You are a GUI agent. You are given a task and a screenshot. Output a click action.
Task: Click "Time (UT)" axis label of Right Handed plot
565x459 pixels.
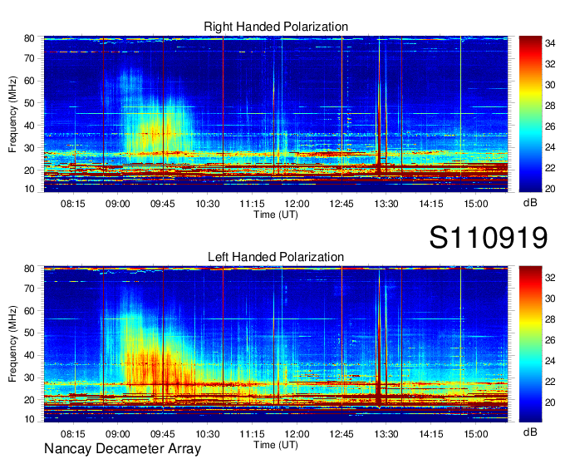tap(276, 215)
